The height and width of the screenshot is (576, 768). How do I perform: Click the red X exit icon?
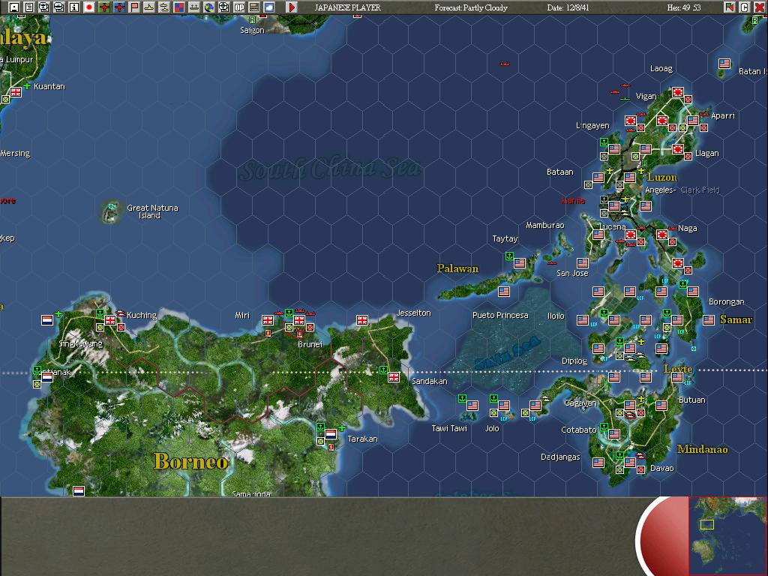coord(759,7)
